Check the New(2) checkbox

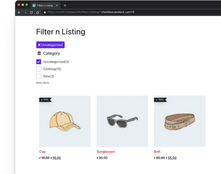pyautogui.click(x=39, y=76)
